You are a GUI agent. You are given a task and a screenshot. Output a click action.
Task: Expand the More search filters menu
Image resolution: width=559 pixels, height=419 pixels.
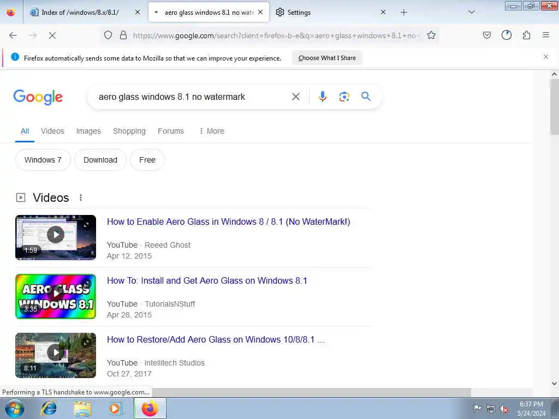(212, 131)
